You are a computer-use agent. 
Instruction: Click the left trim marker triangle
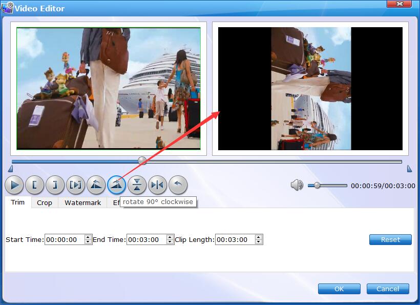(x=11, y=169)
